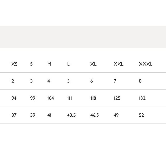Select the value 37 under XS
Viewport: 166px width, 166px height.
(x=14, y=115)
